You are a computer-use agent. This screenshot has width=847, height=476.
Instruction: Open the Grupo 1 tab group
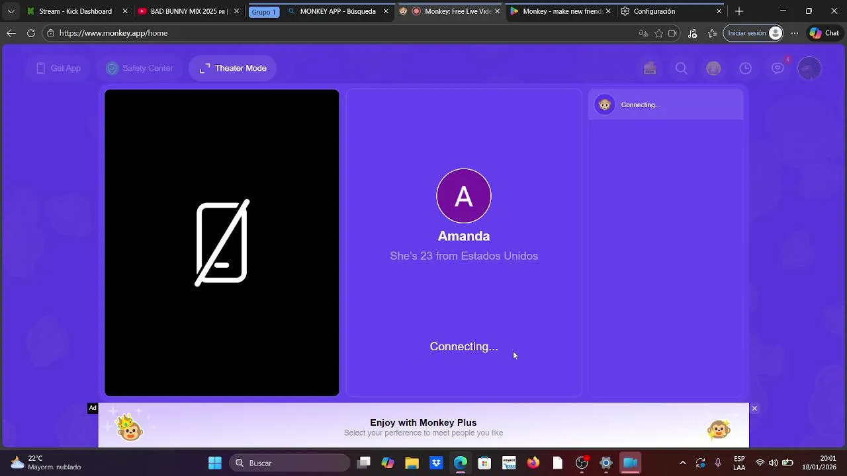click(x=264, y=12)
